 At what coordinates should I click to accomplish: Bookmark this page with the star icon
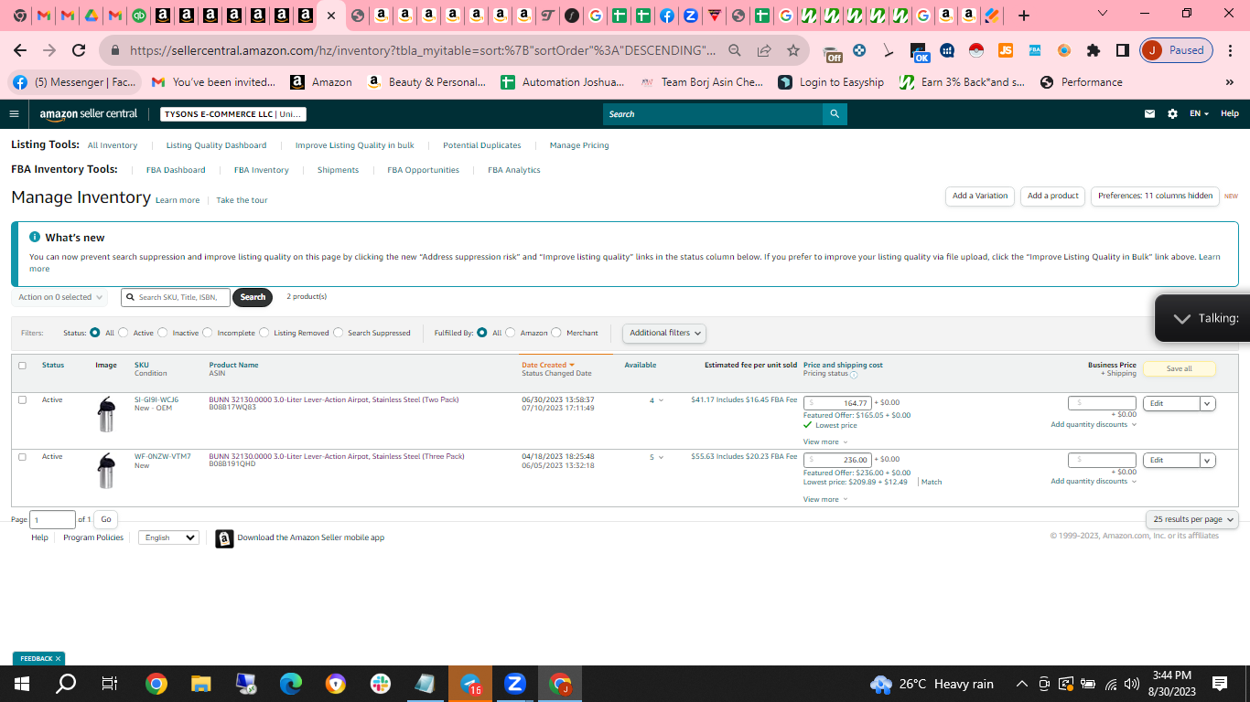click(x=793, y=50)
